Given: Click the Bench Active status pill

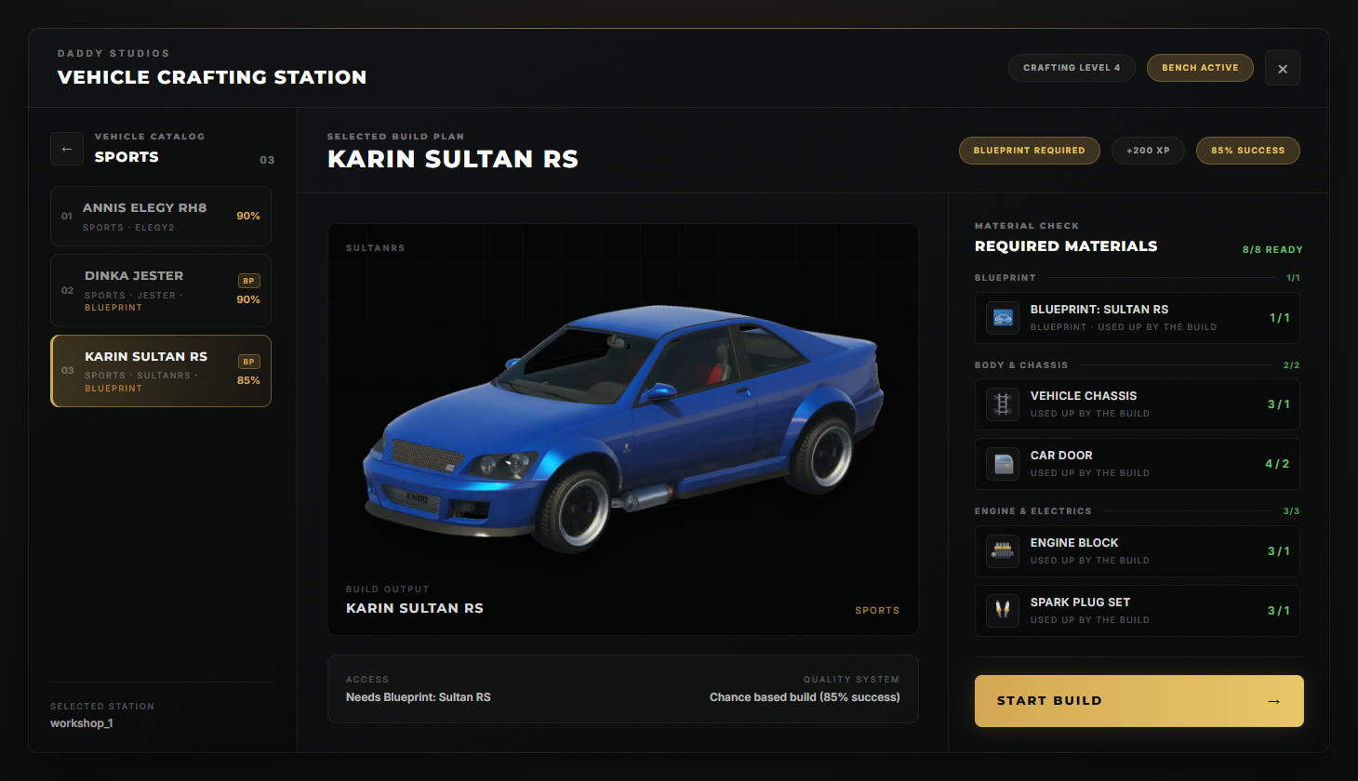Looking at the screenshot, I should pyautogui.click(x=1200, y=68).
